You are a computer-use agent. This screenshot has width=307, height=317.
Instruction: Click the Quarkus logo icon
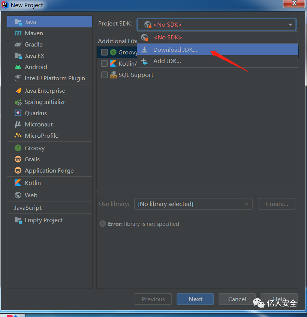pyautogui.click(x=18, y=113)
